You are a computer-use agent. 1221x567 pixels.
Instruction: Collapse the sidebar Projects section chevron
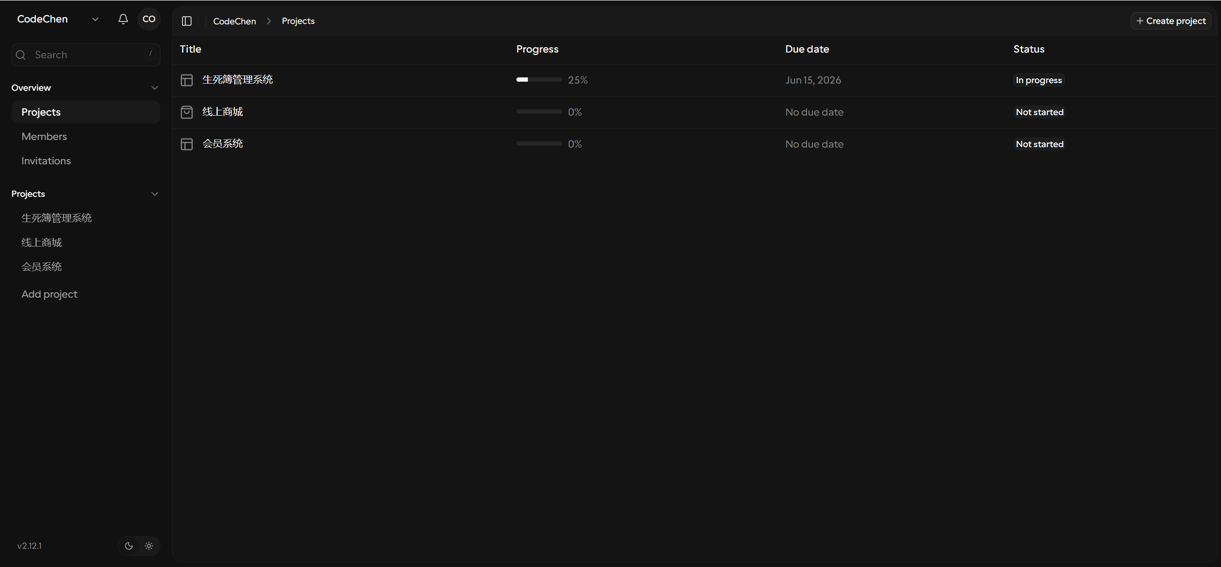click(x=155, y=194)
